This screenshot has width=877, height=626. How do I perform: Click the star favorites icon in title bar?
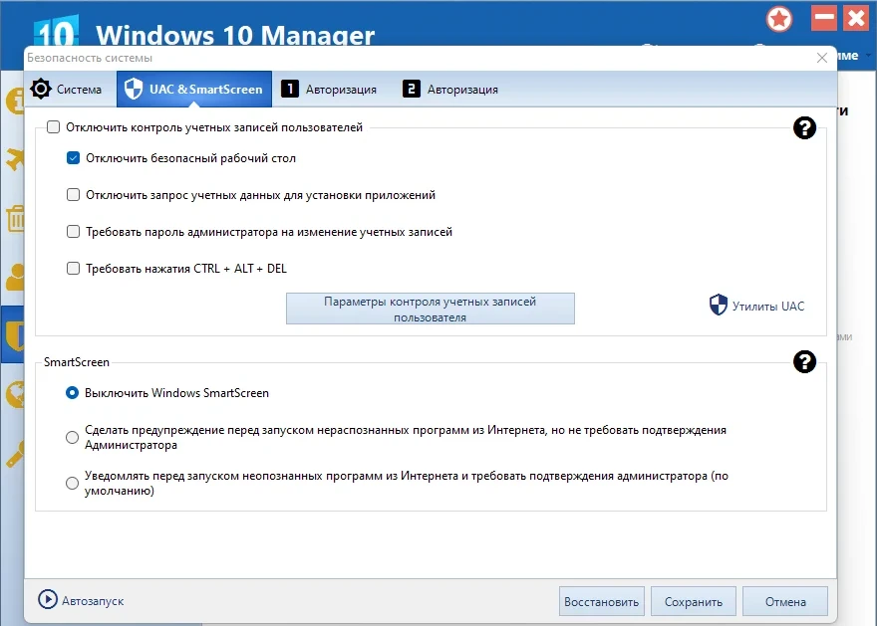pos(779,20)
